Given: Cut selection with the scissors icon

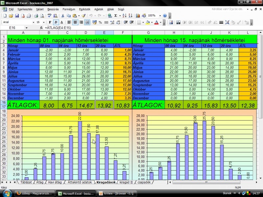Looking at the screenshot, I should pyautogui.click(x=62, y=16).
